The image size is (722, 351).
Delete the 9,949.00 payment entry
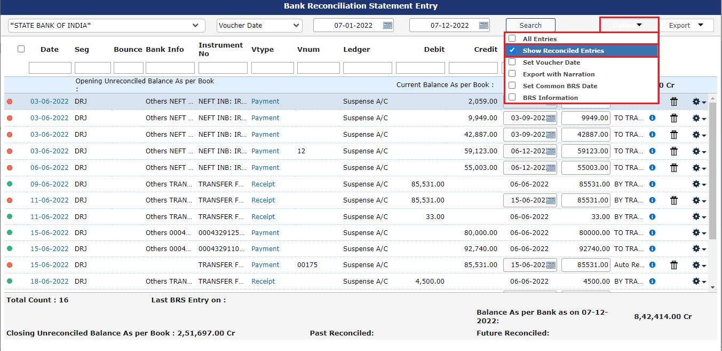point(674,118)
